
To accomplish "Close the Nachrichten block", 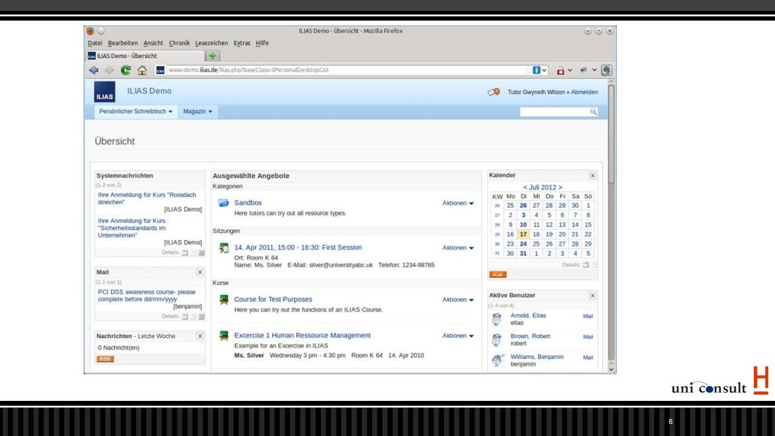I will click(200, 335).
